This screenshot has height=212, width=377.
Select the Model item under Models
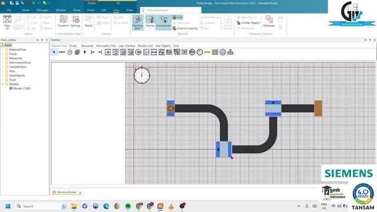pos(20,88)
